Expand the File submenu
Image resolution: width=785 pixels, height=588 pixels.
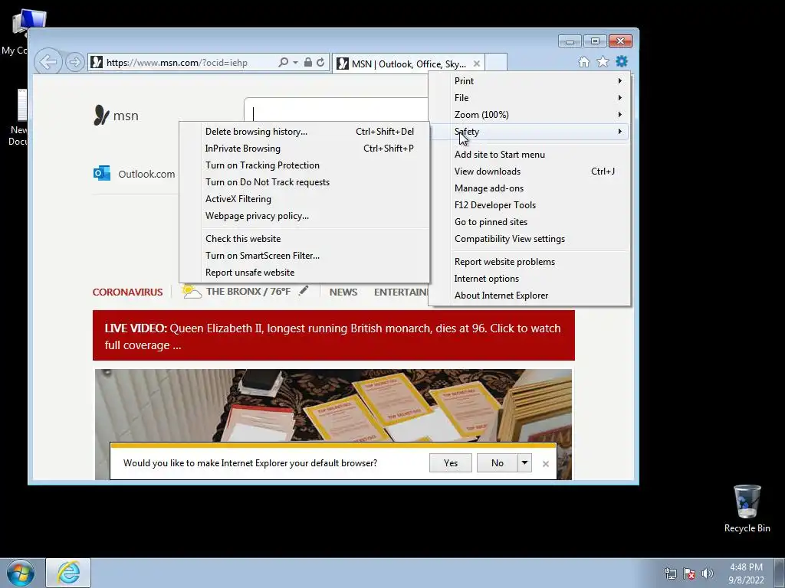coord(529,98)
